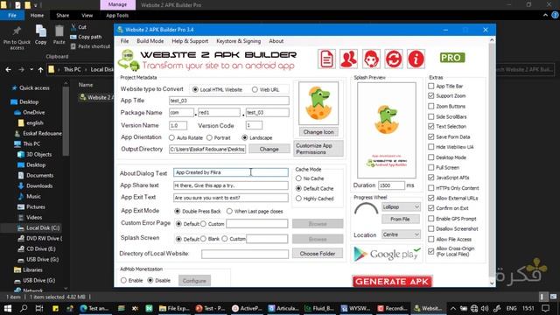Click the red info icon in the header

coord(416,59)
